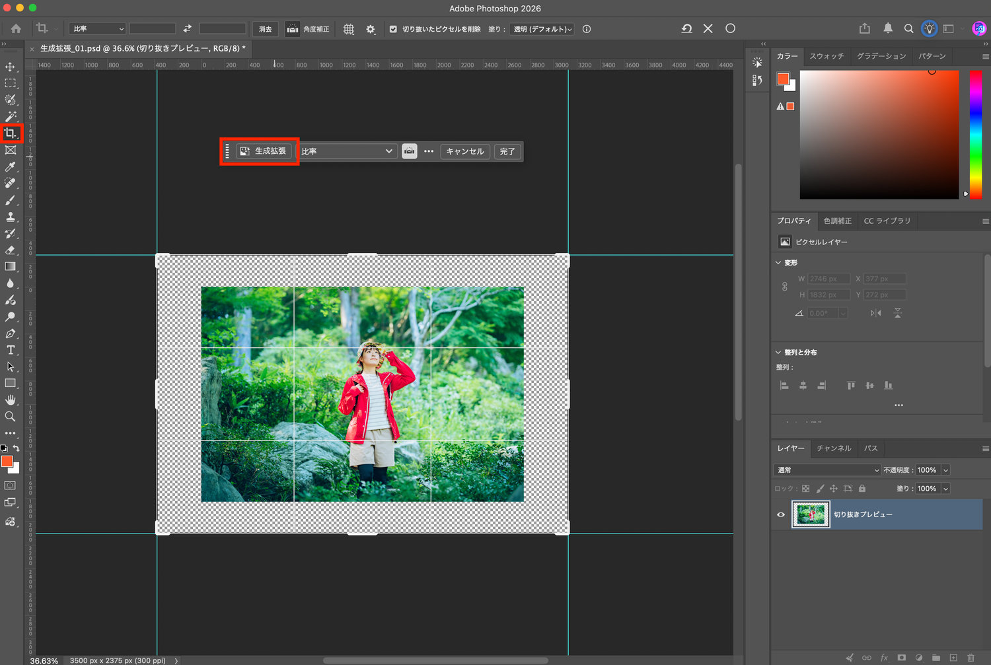
Task: Select the Crop tool in toolbar
Action: coord(11,133)
